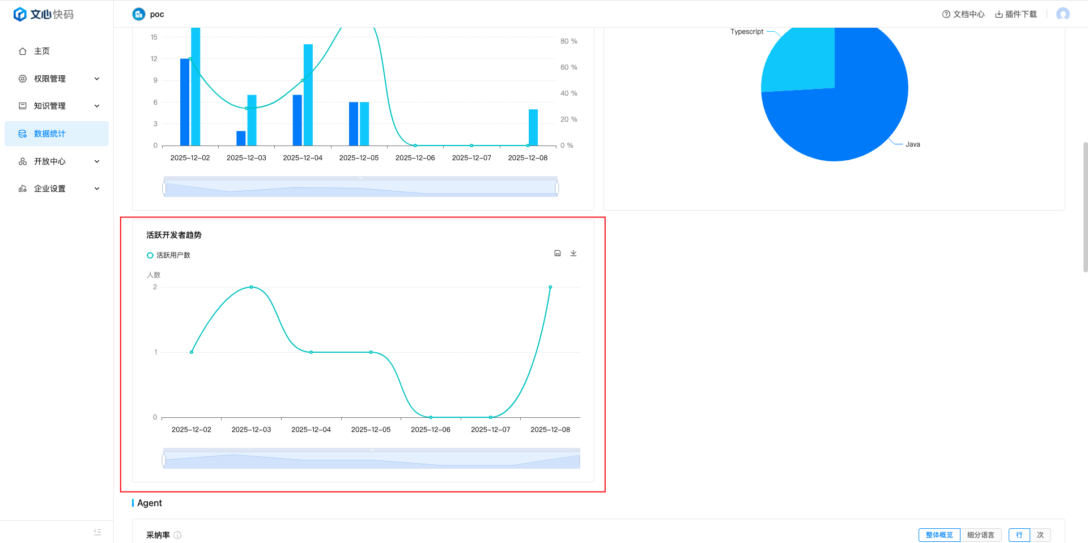Screen dimensions: 1088x543
Task: Click the save-as-image icon in 活跃开发者趋势
Action: 558,253
